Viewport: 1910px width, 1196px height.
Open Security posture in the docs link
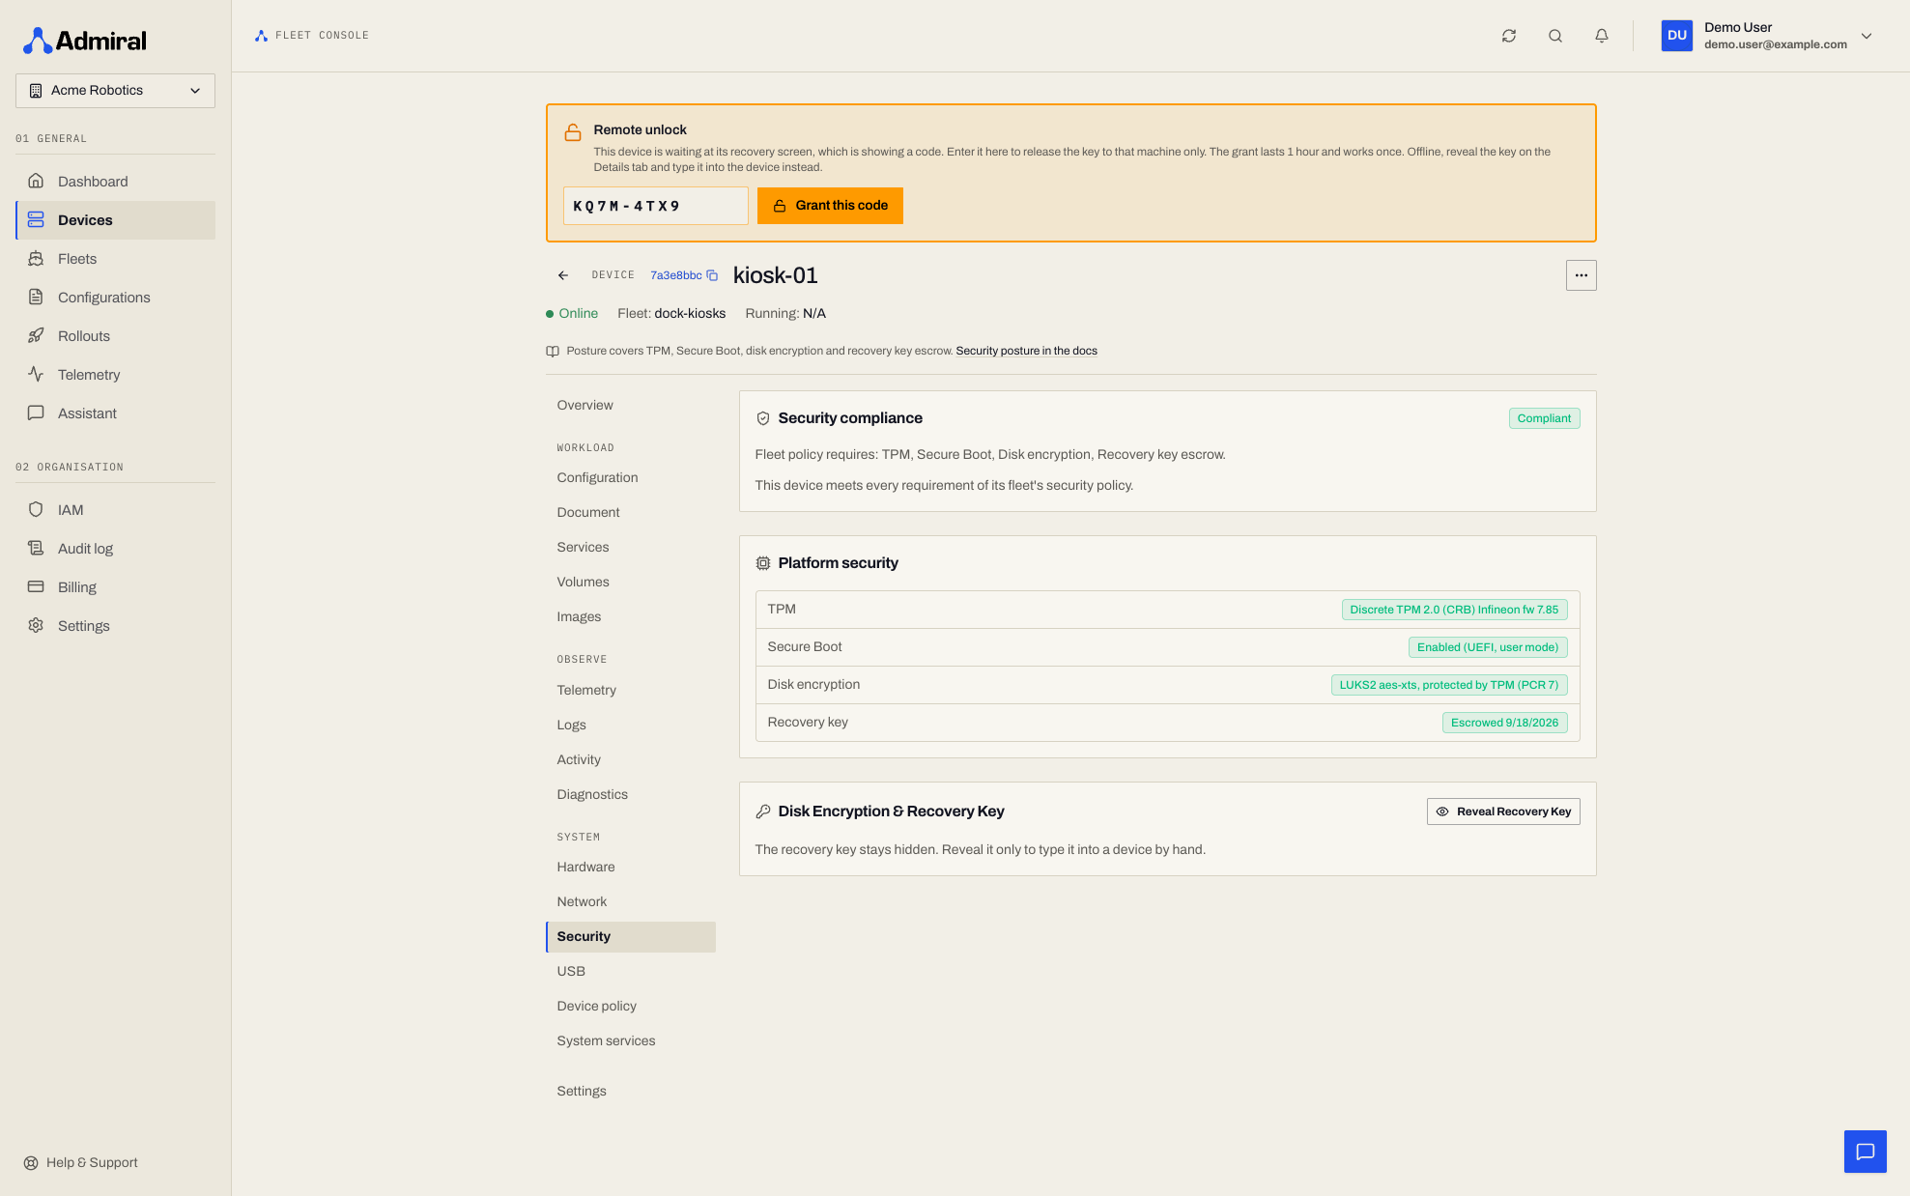(x=1026, y=351)
